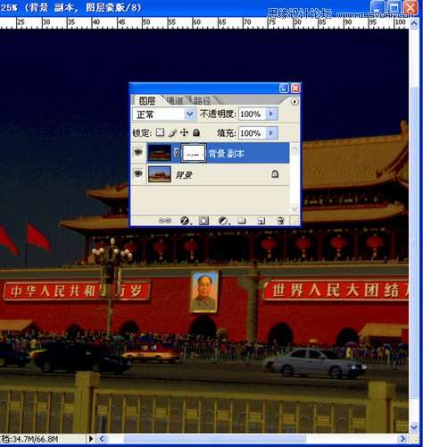The image size is (423, 447).
Task: Click the horizontal scroll right arrow
Action: point(403,439)
